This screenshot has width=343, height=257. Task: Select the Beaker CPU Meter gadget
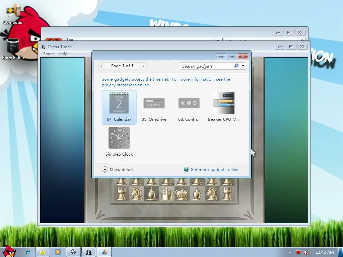223,107
